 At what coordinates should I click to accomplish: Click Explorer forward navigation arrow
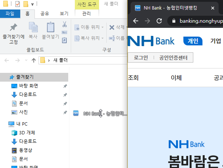coord(18,61)
